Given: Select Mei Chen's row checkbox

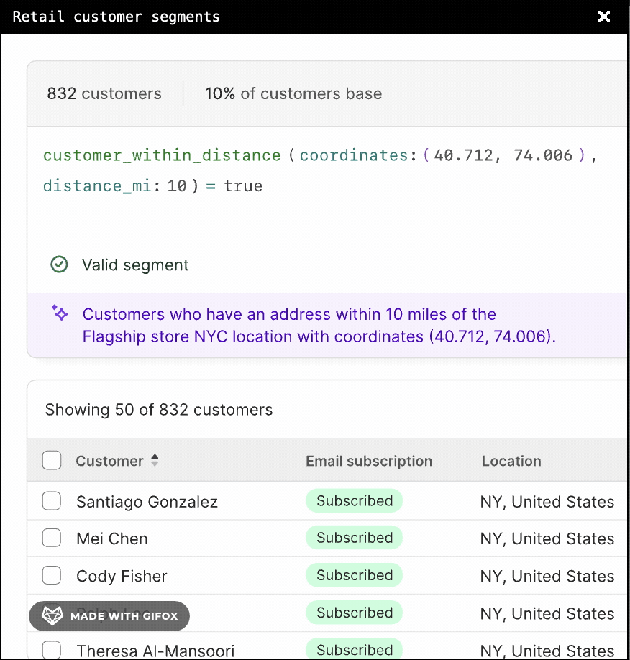Looking at the screenshot, I should (x=52, y=538).
